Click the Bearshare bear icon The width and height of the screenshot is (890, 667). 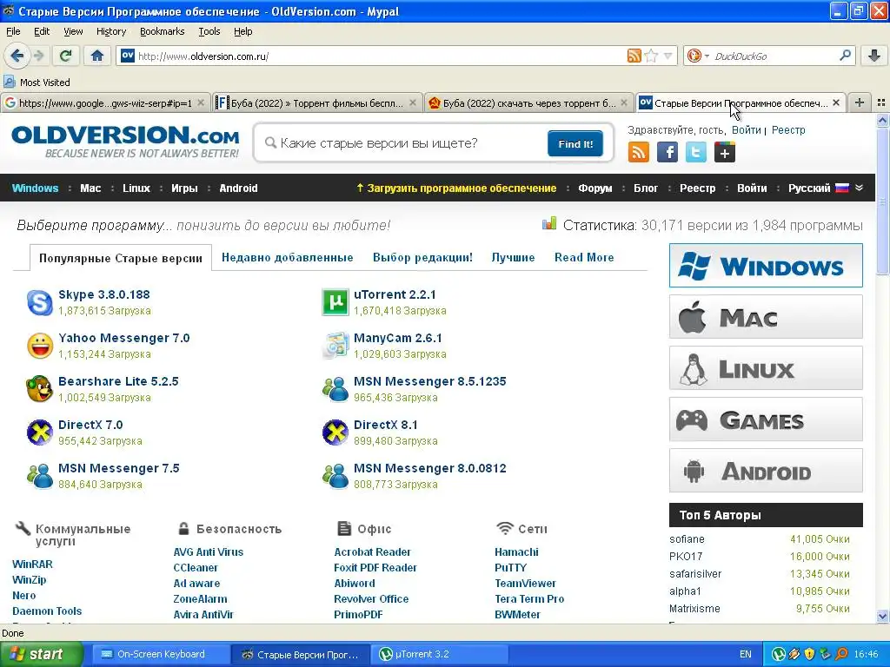click(40, 389)
